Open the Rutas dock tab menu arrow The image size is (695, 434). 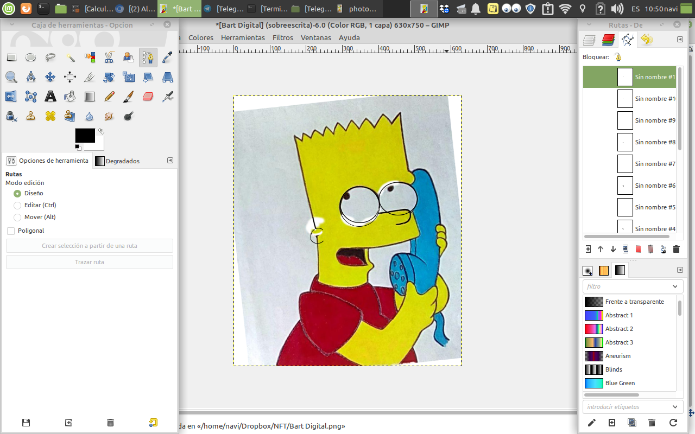[680, 39]
